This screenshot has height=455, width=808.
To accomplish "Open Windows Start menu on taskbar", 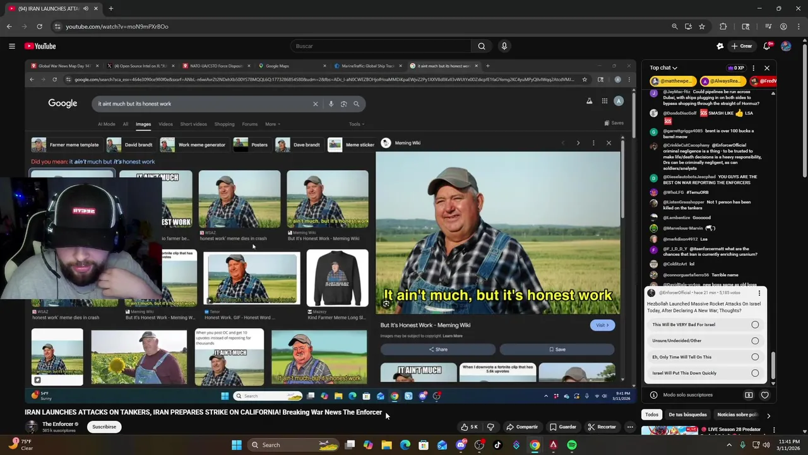I will pyautogui.click(x=236, y=445).
